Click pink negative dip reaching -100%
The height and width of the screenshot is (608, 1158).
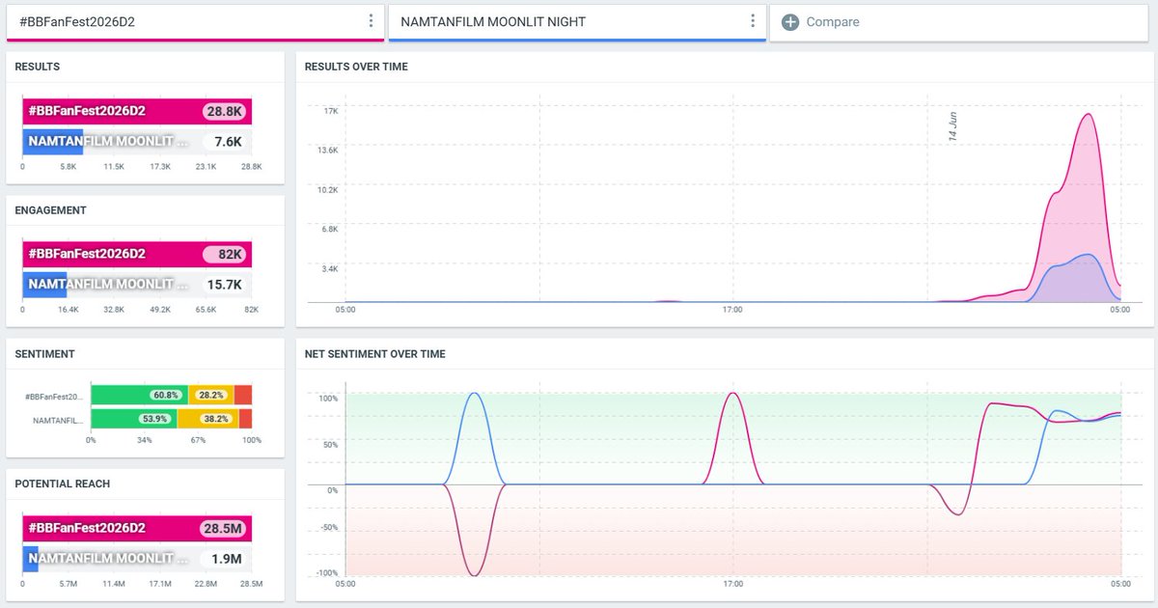click(473, 575)
